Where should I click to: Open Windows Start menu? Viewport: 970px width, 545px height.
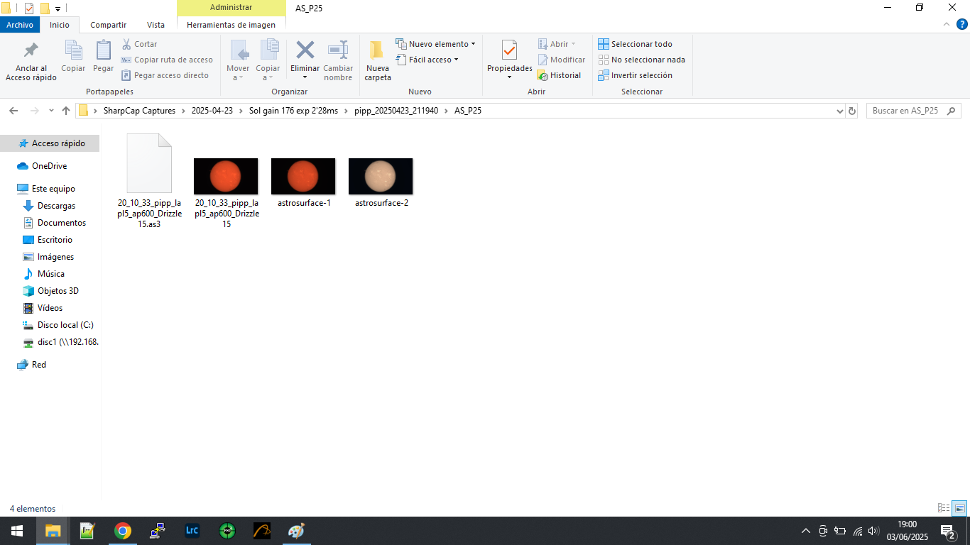[17, 531]
